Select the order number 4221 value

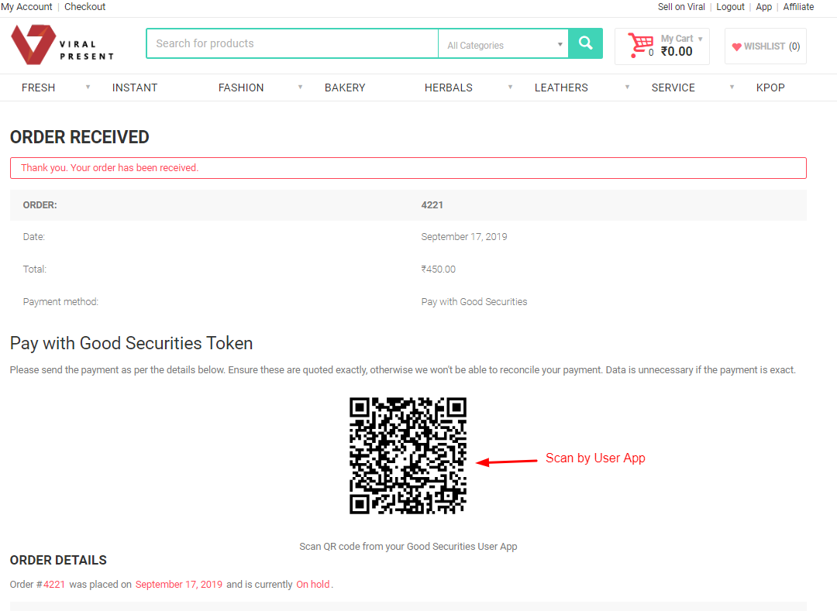click(x=432, y=205)
